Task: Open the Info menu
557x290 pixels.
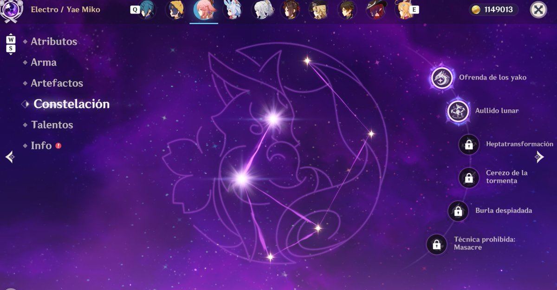Action: click(41, 145)
